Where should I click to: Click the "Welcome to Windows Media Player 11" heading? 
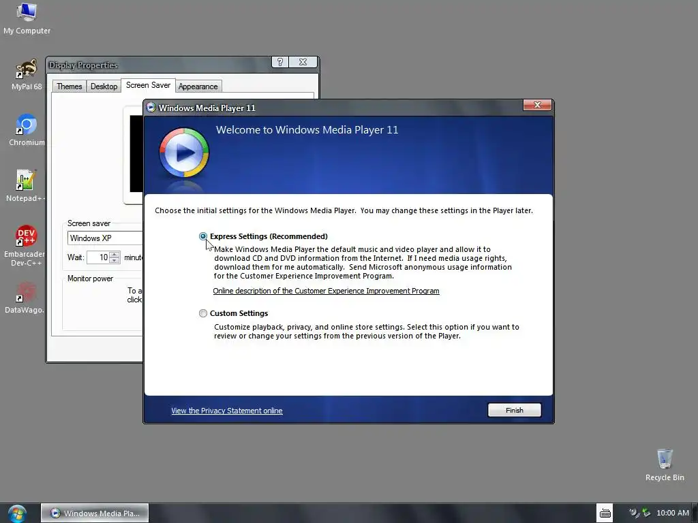pyautogui.click(x=307, y=130)
